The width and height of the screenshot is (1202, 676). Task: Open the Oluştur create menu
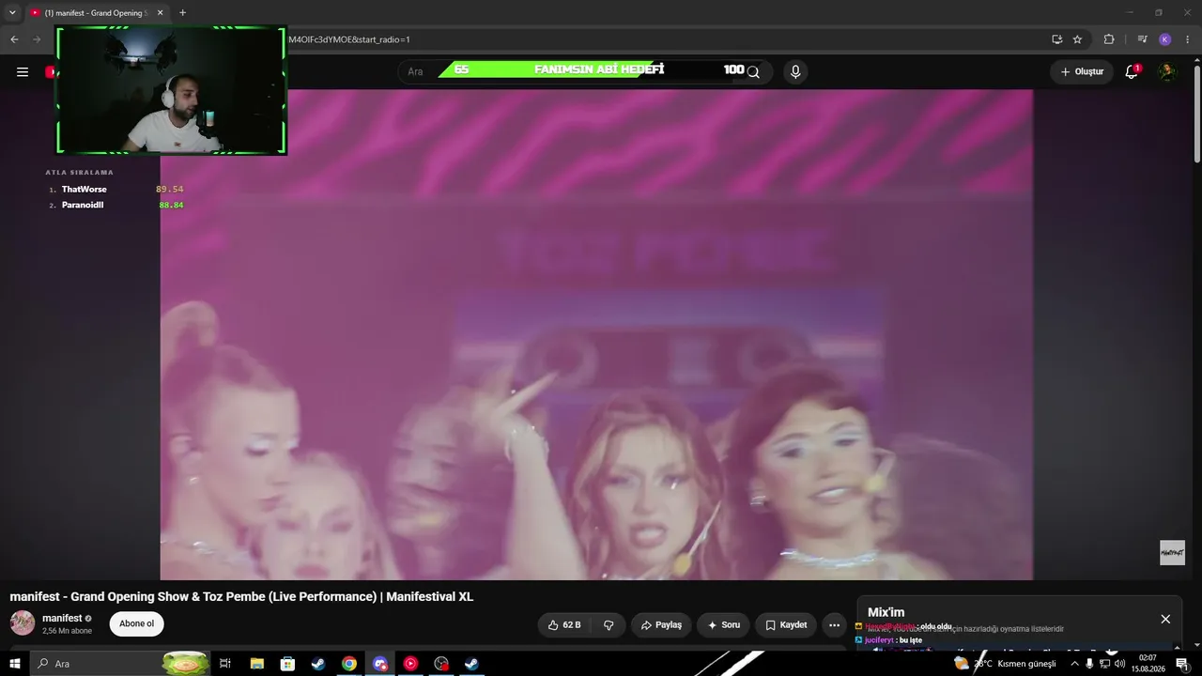[x=1082, y=72]
